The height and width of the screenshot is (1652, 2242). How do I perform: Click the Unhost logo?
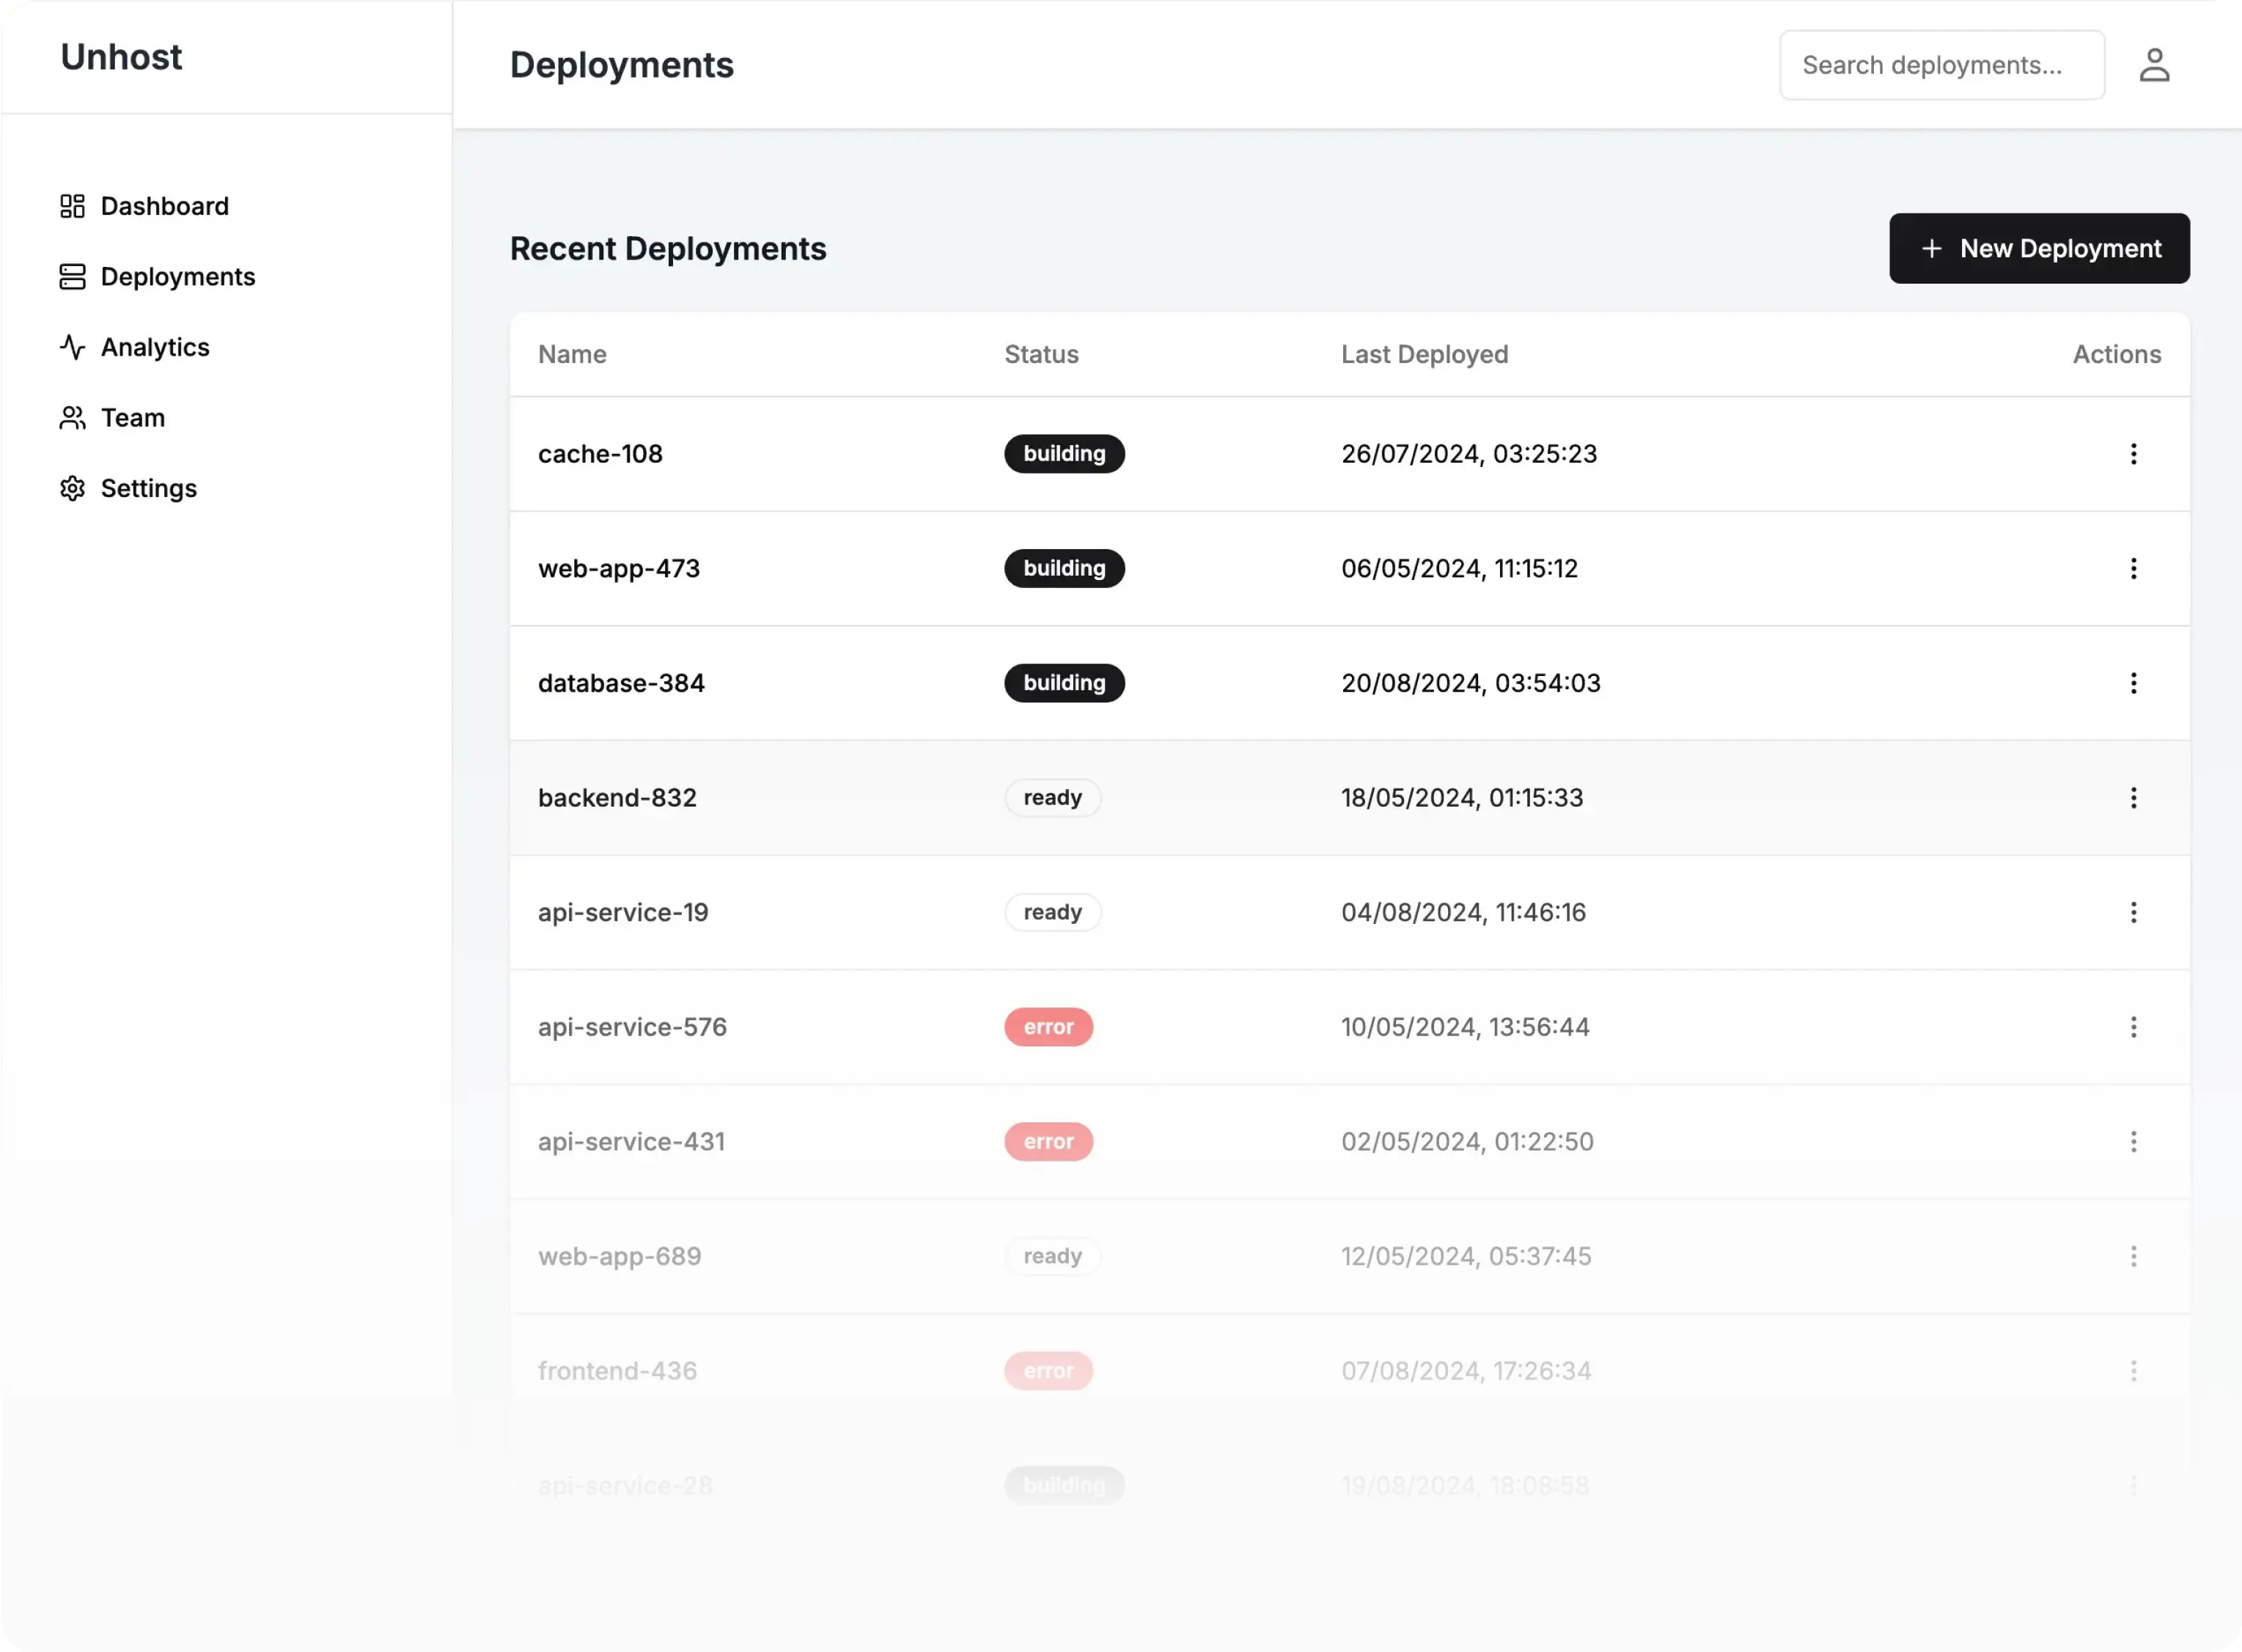pyautogui.click(x=121, y=57)
